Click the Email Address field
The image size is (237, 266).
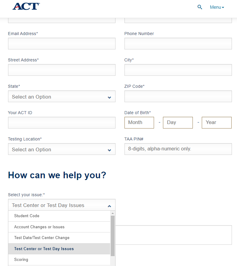(62, 44)
